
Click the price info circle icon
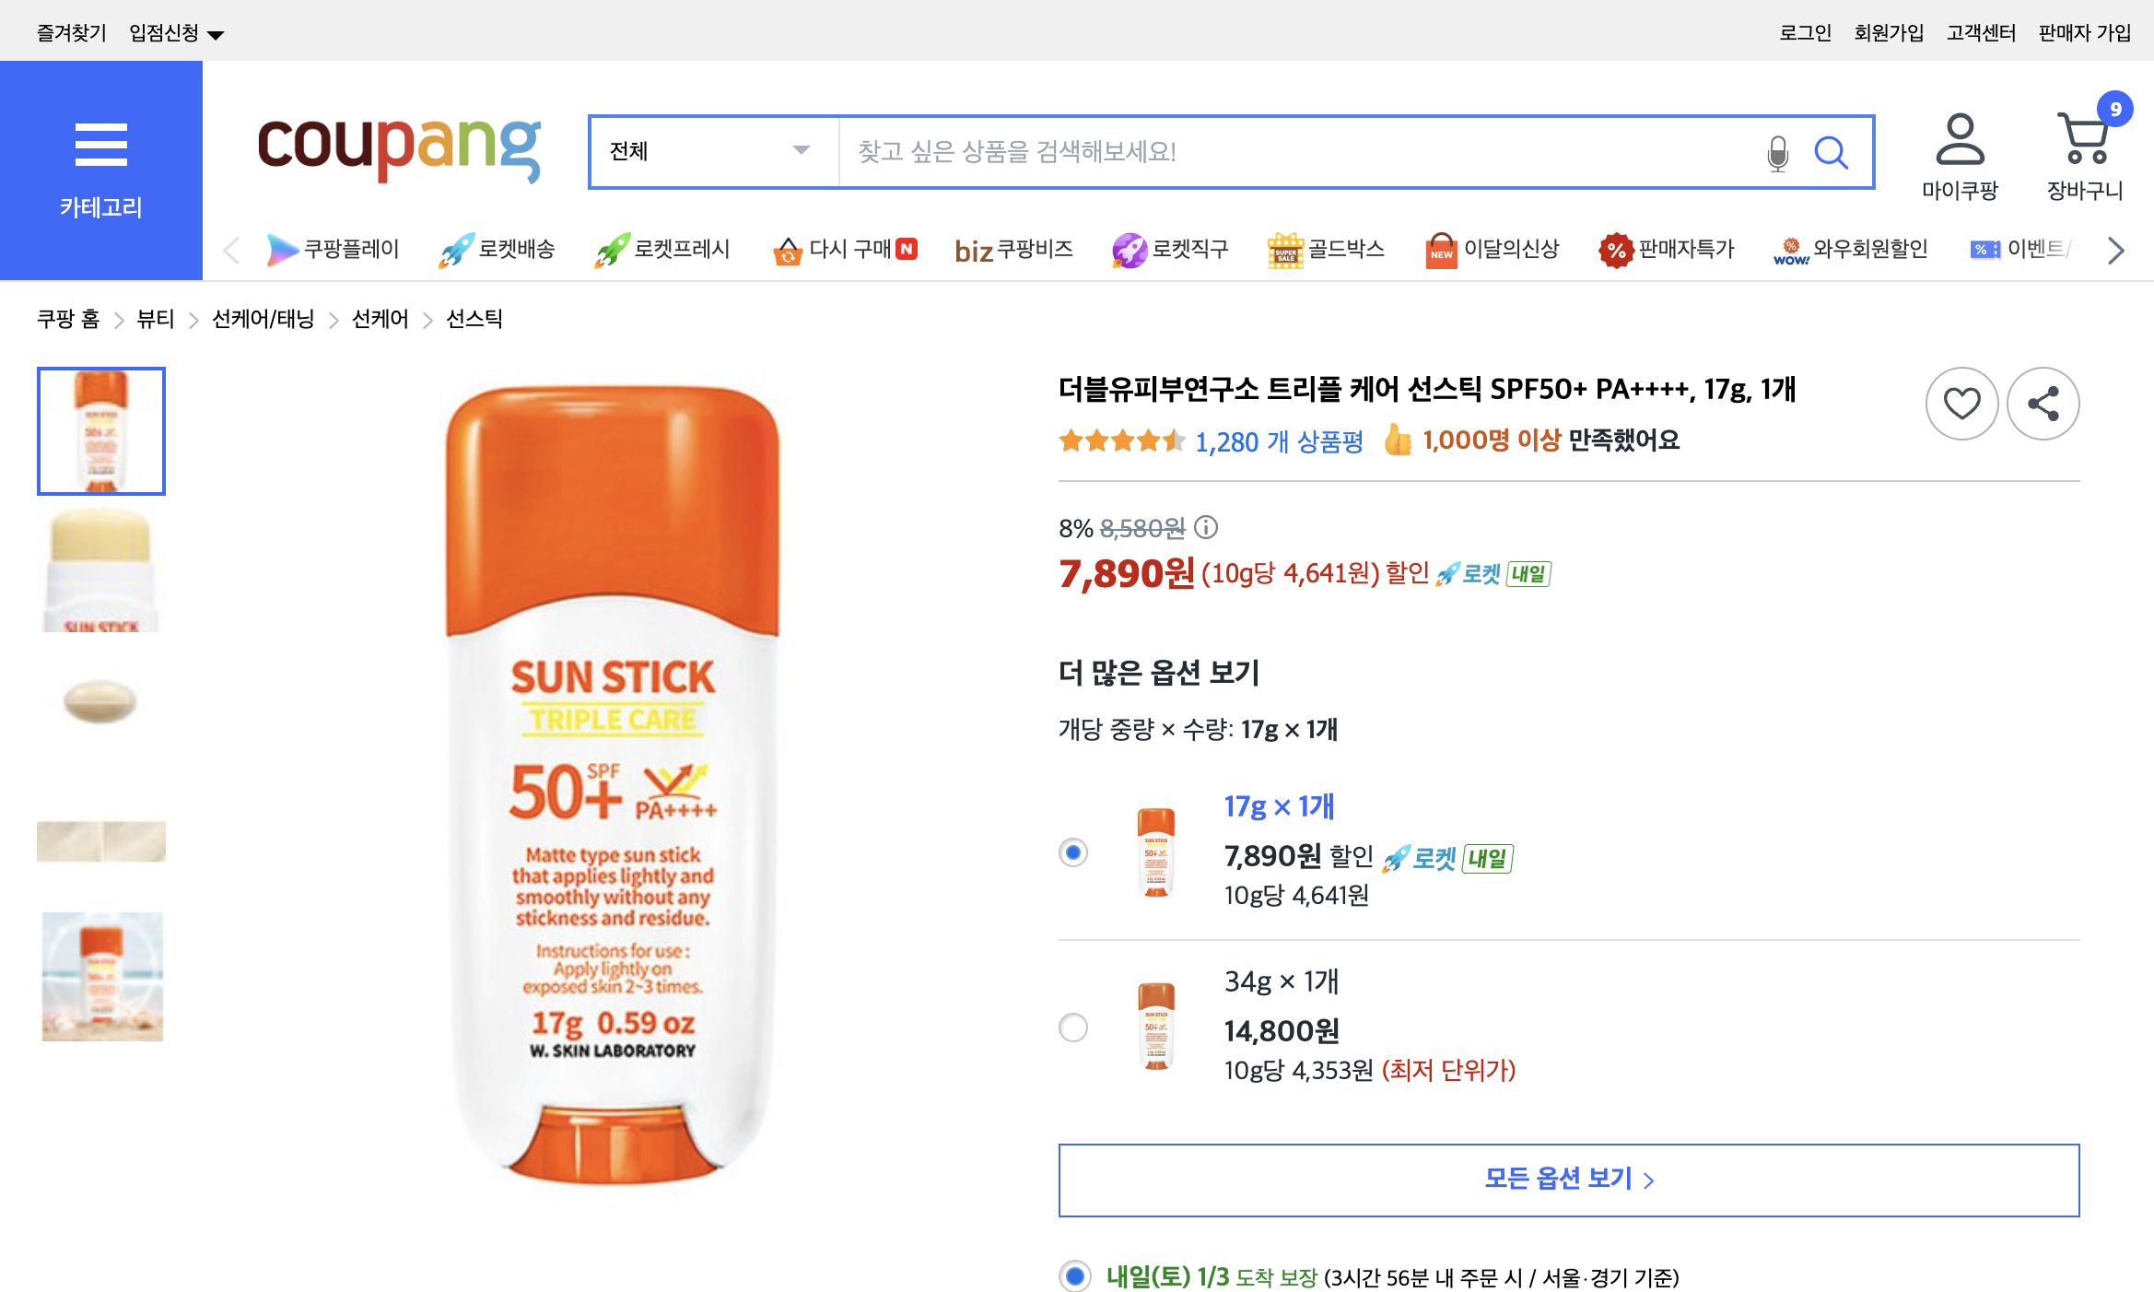coord(1204,528)
